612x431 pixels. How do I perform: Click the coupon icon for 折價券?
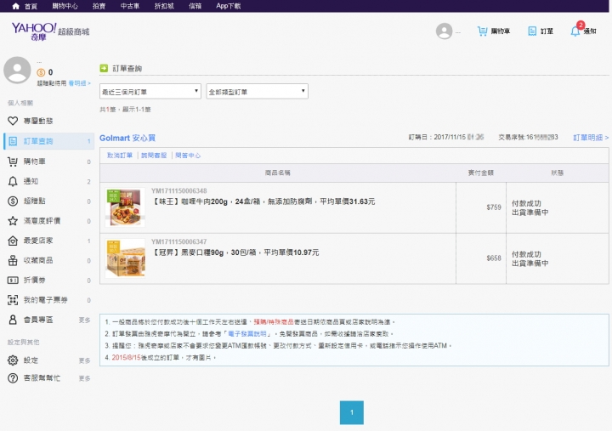pyautogui.click(x=13, y=281)
